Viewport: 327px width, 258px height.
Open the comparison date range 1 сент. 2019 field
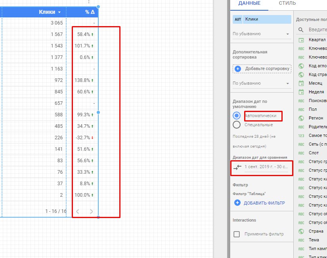click(266, 167)
